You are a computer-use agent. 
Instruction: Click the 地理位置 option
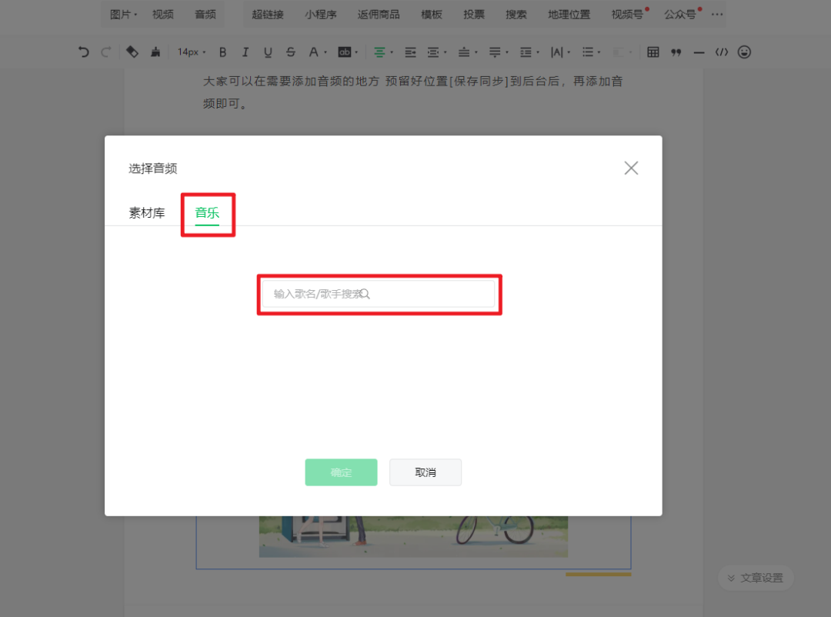click(569, 15)
